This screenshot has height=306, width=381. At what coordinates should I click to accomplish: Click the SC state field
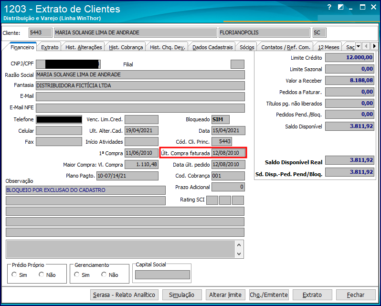319,32
